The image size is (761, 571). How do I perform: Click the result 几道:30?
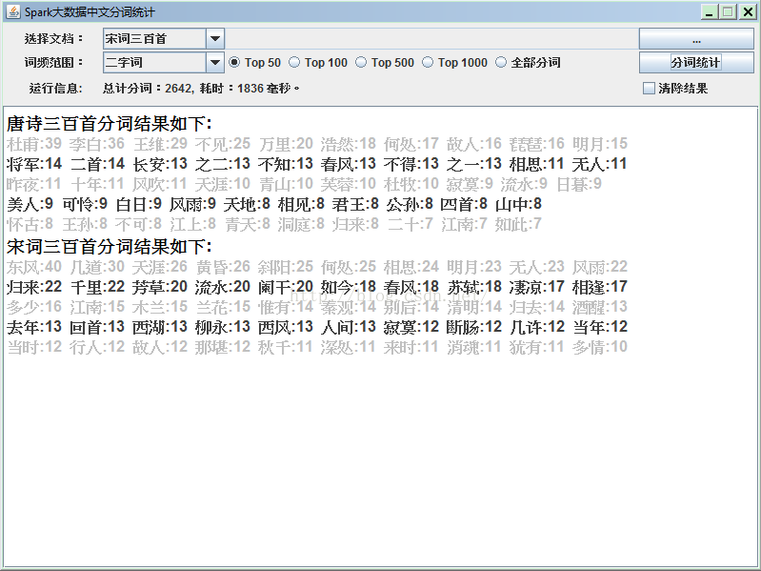tap(97, 267)
